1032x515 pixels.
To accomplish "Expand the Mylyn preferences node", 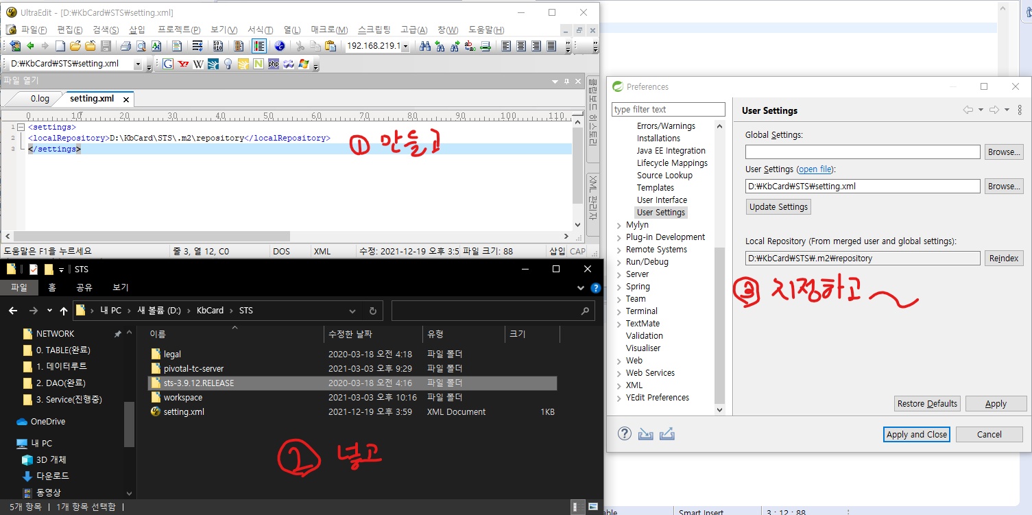I will point(619,225).
